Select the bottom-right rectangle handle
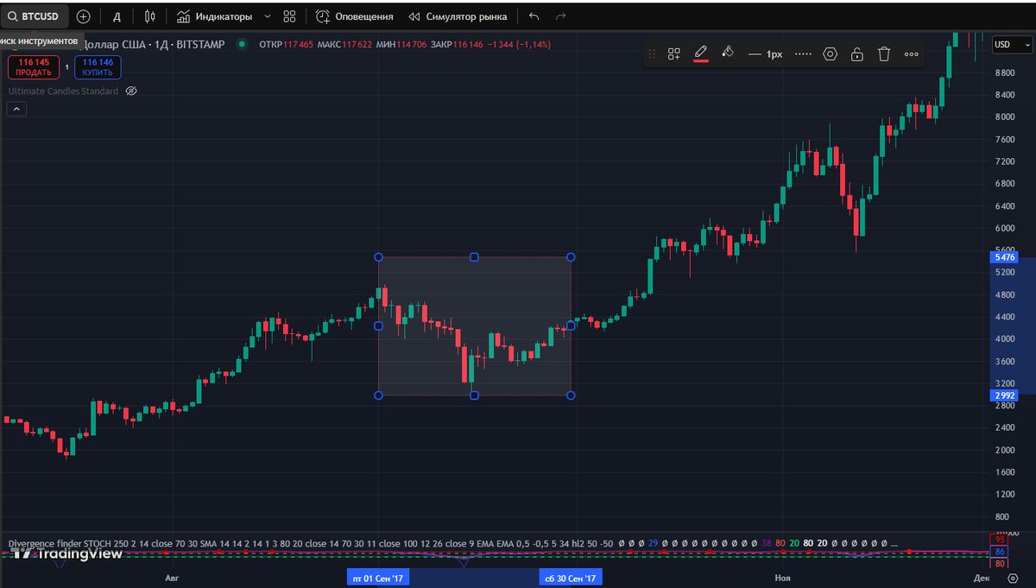 pyautogui.click(x=571, y=395)
